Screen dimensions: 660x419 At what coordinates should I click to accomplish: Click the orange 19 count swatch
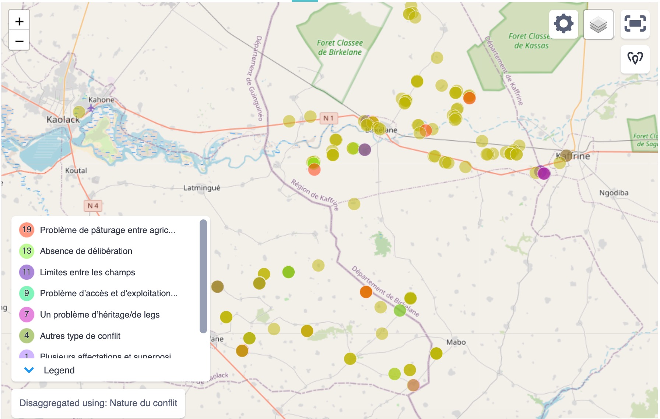click(27, 230)
